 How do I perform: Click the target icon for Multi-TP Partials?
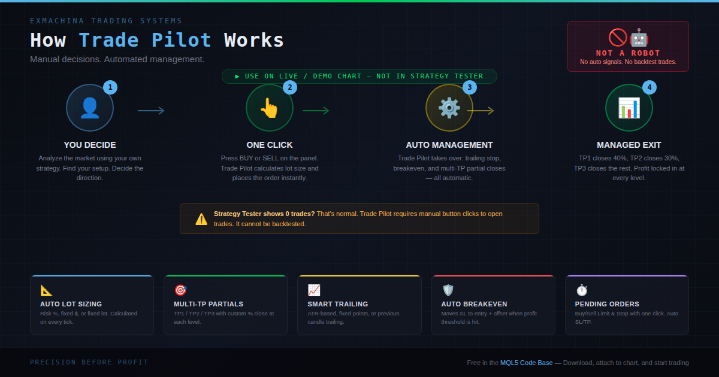(x=180, y=290)
